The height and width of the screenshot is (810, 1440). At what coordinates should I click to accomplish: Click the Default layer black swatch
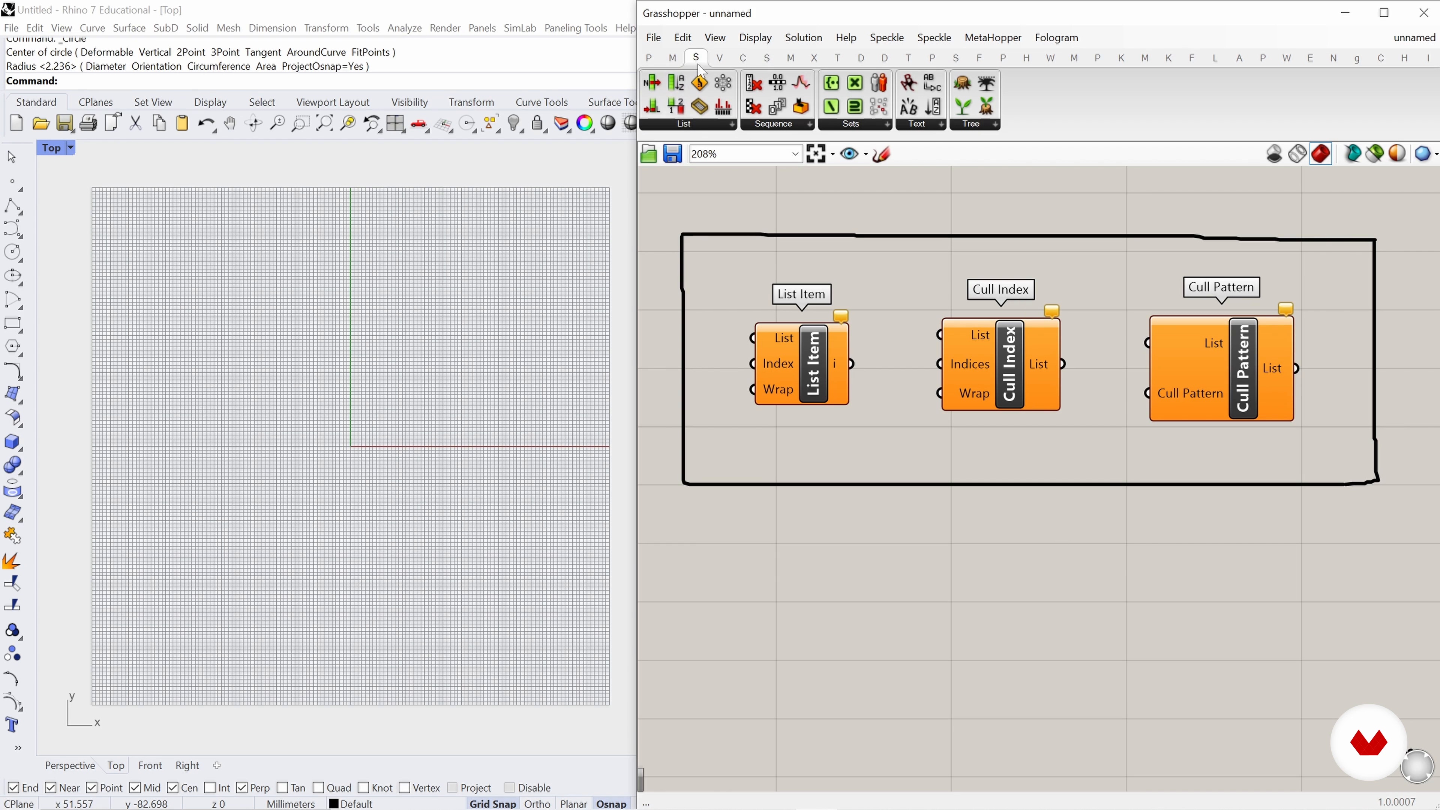tap(333, 804)
